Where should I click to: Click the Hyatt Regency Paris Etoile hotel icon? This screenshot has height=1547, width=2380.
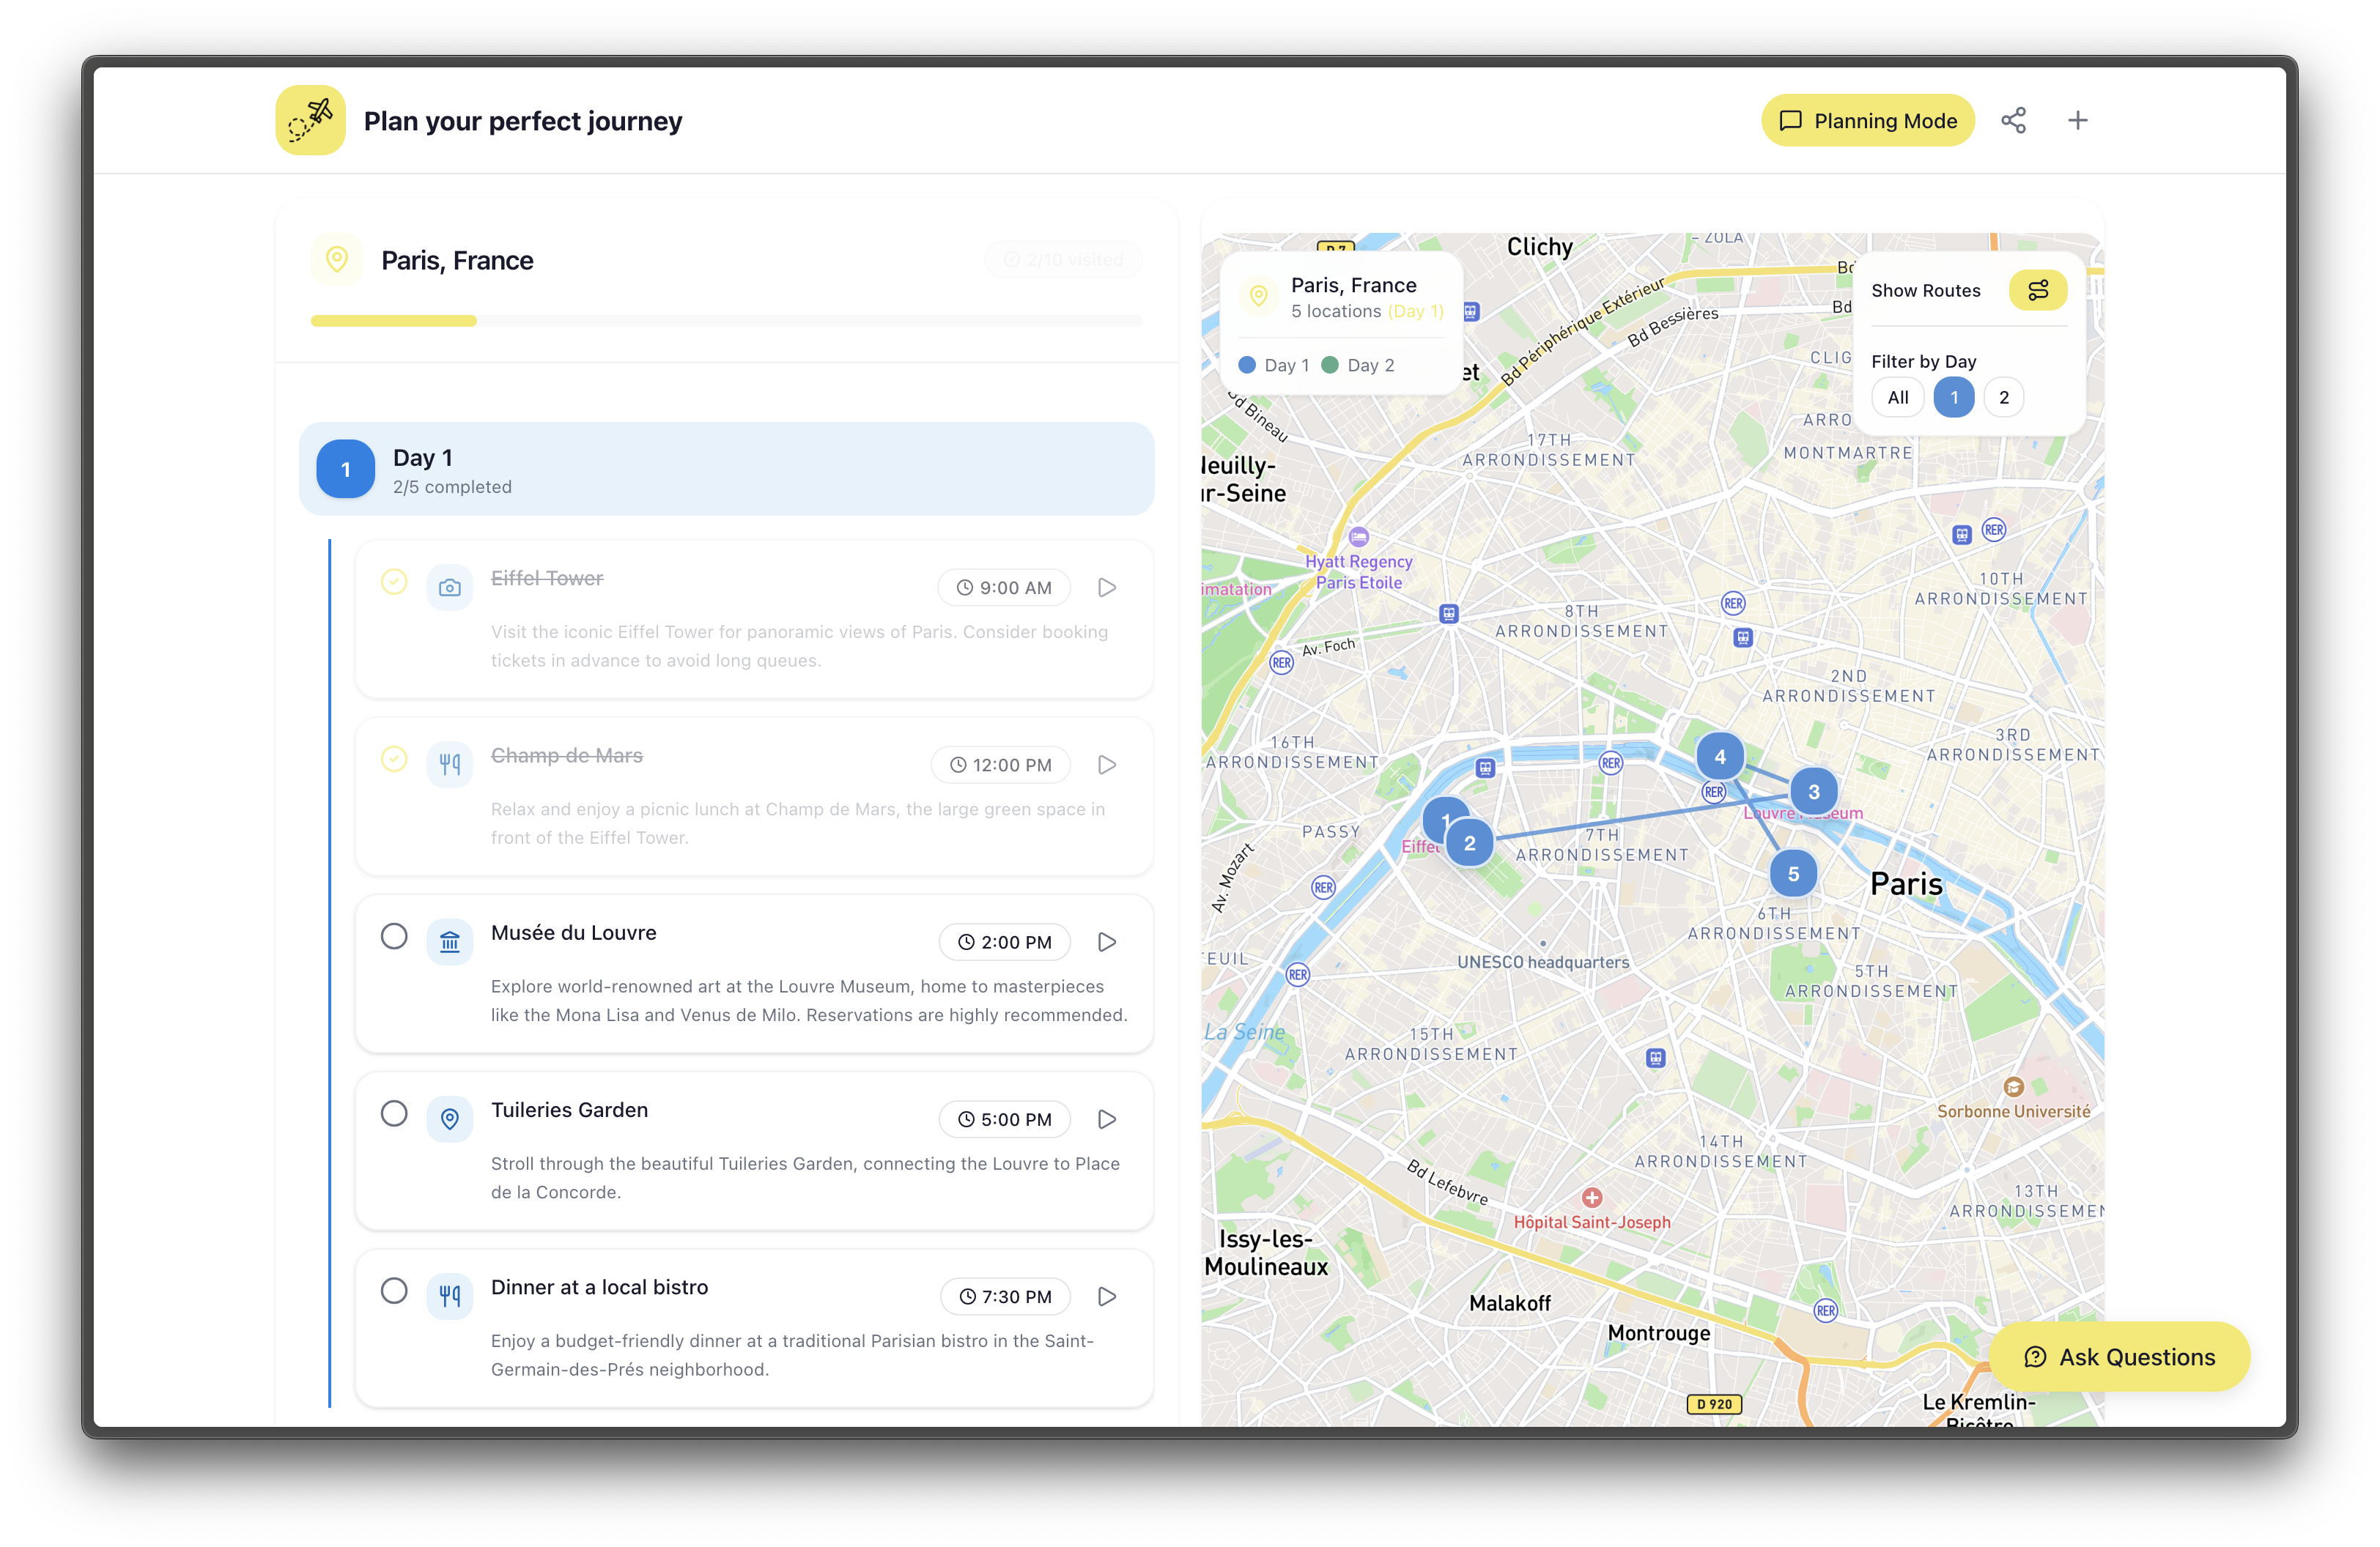pyautogui.click(x=1358, y=537)
